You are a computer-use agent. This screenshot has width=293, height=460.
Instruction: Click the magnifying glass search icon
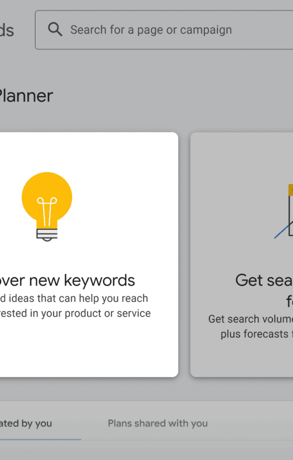click(55, 30)
